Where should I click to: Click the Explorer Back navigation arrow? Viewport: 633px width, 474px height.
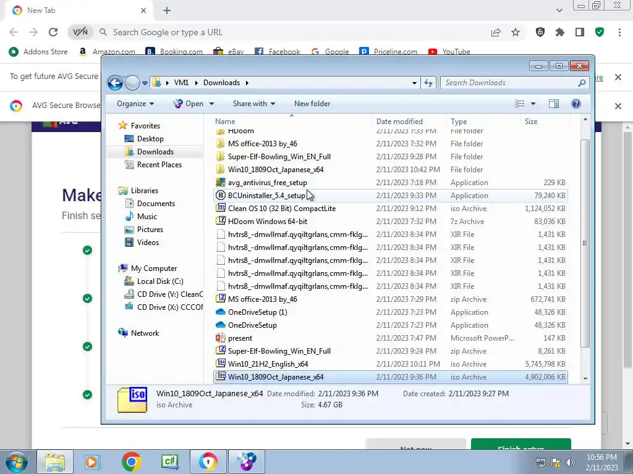(115, 83)
